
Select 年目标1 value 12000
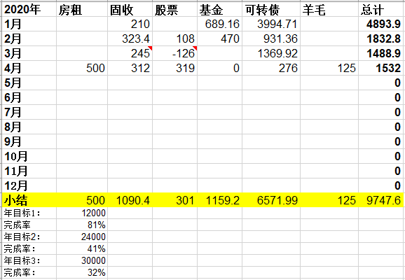point(82,213)
